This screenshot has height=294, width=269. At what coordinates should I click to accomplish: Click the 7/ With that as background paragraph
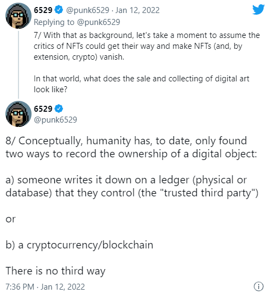(147, 46)
